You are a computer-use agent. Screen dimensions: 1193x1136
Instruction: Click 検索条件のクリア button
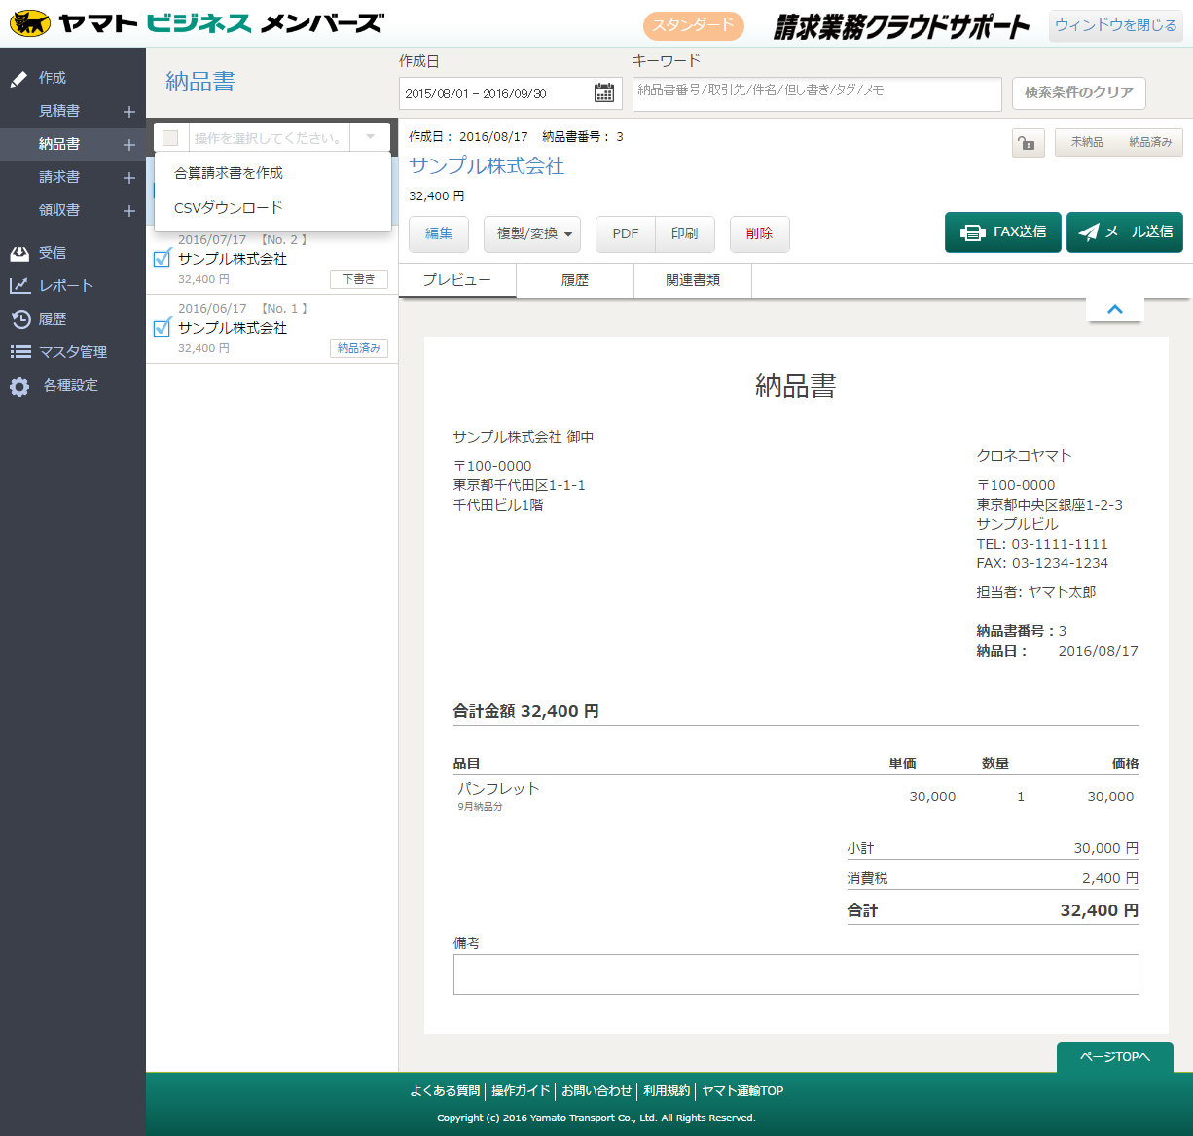pos(1078,93)
